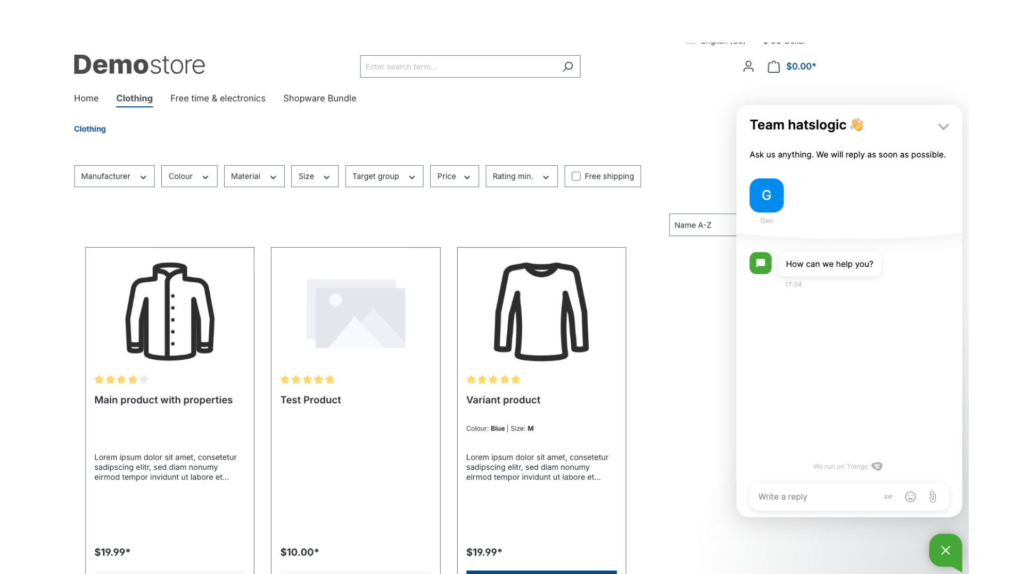Image resolution: width=1022 pixels, height=574 pixels.
Task: Click the attachment icon in chat reply
Action: pos(932,496)
